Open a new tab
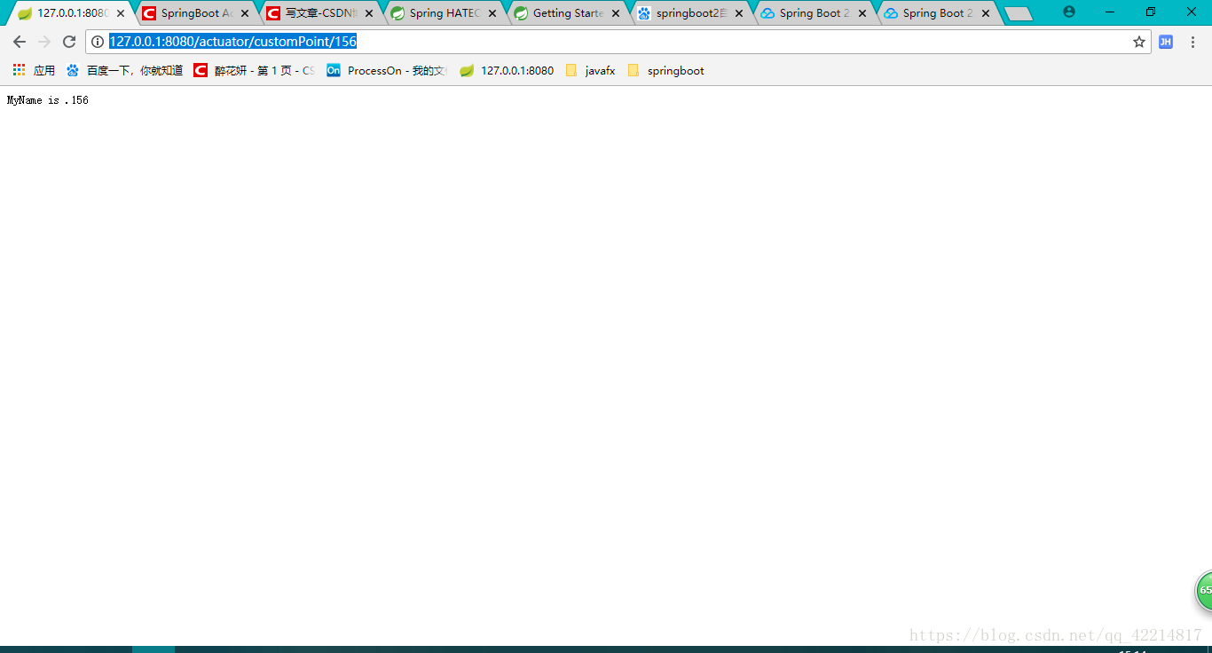 [x=1019, y=13]
